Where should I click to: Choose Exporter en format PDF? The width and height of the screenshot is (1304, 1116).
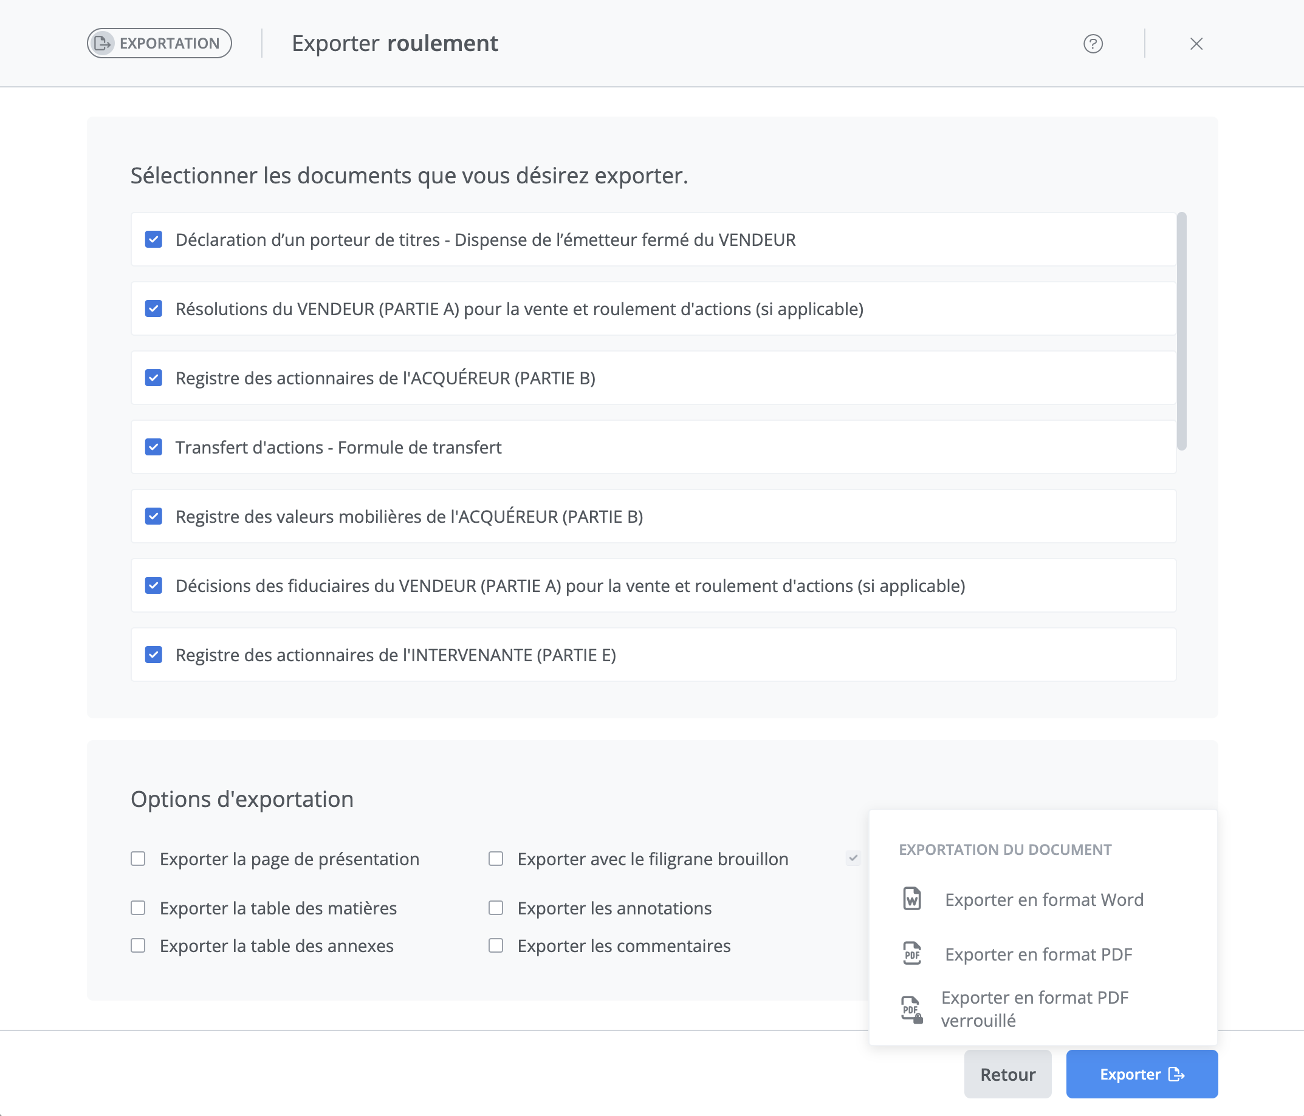[x=1038, y=954]
